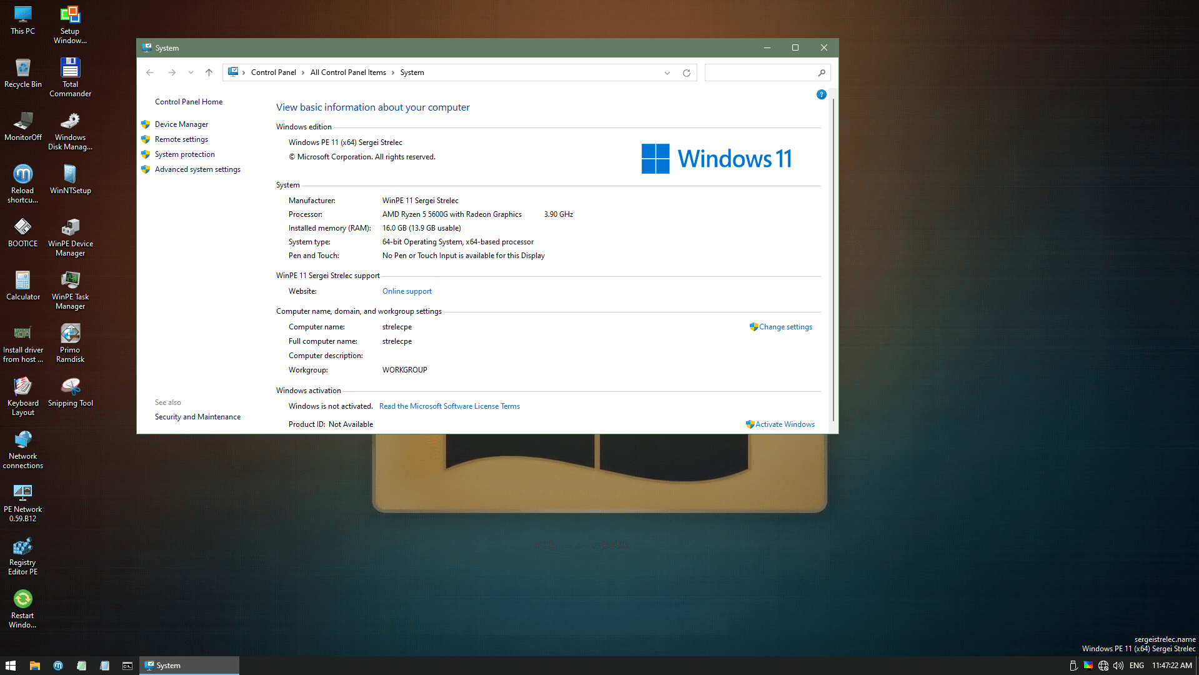Click Change settings for computer name

pyautogui.click(x=785, y=327)
